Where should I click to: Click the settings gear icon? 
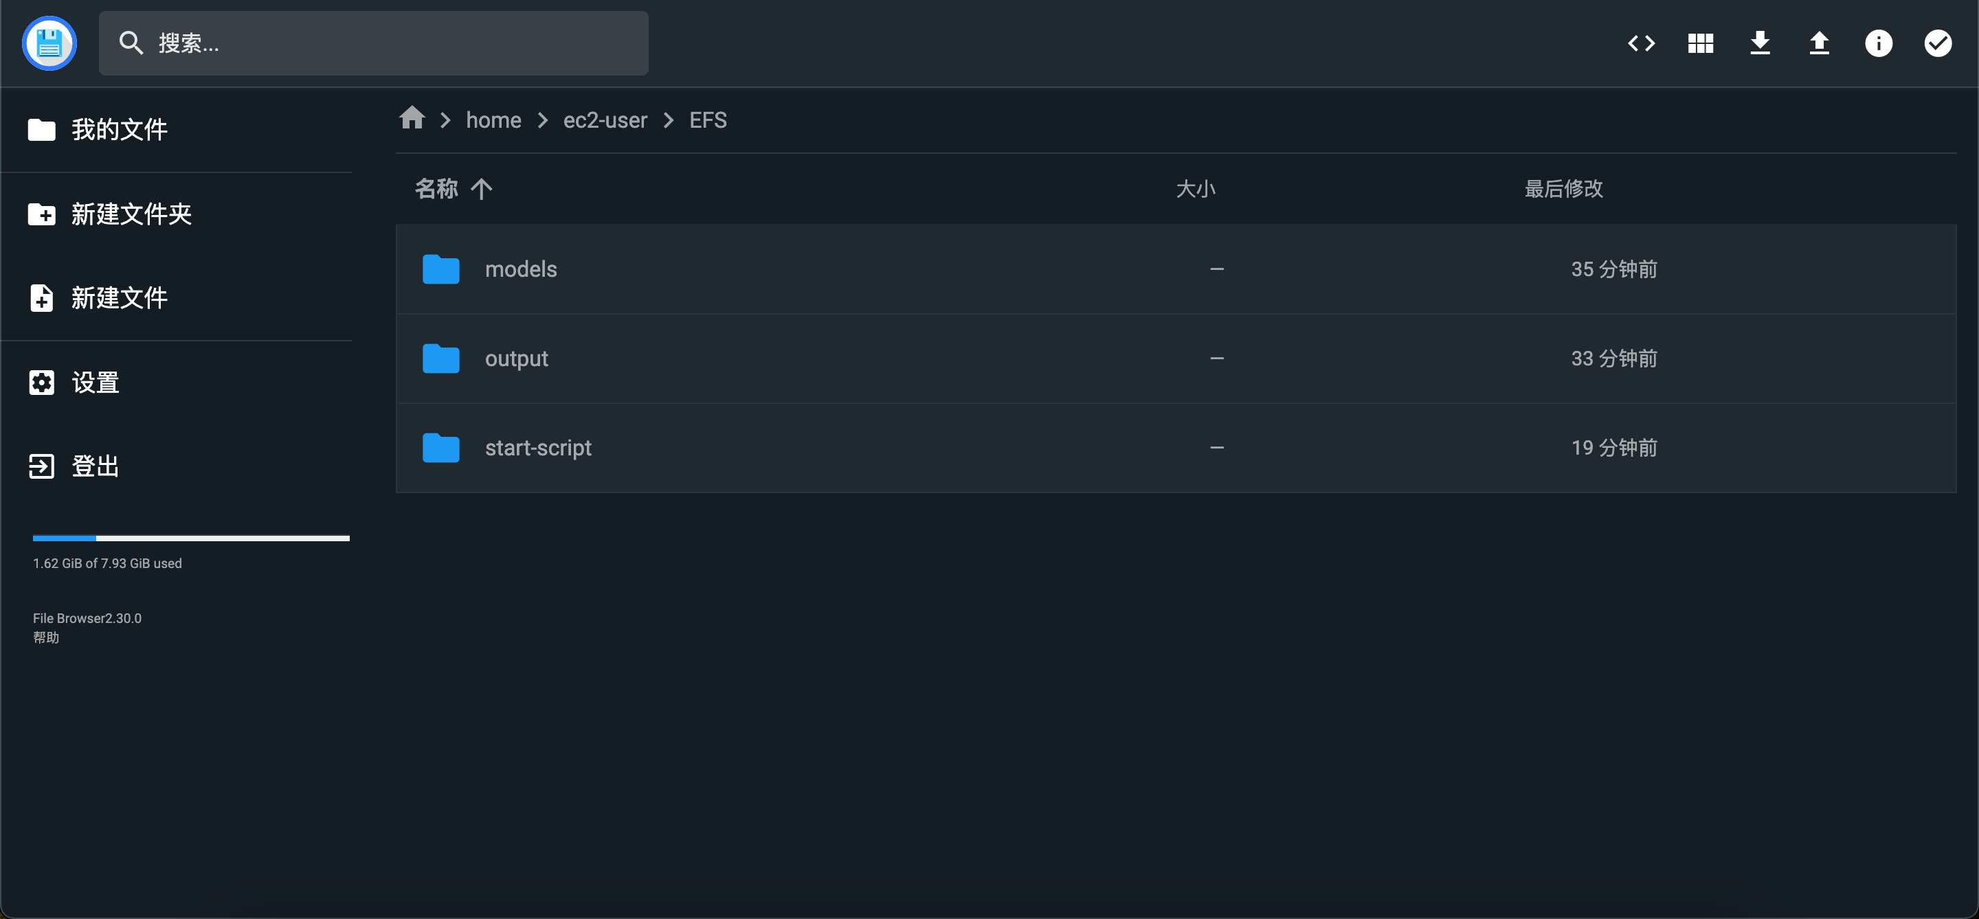coord(41,383)
